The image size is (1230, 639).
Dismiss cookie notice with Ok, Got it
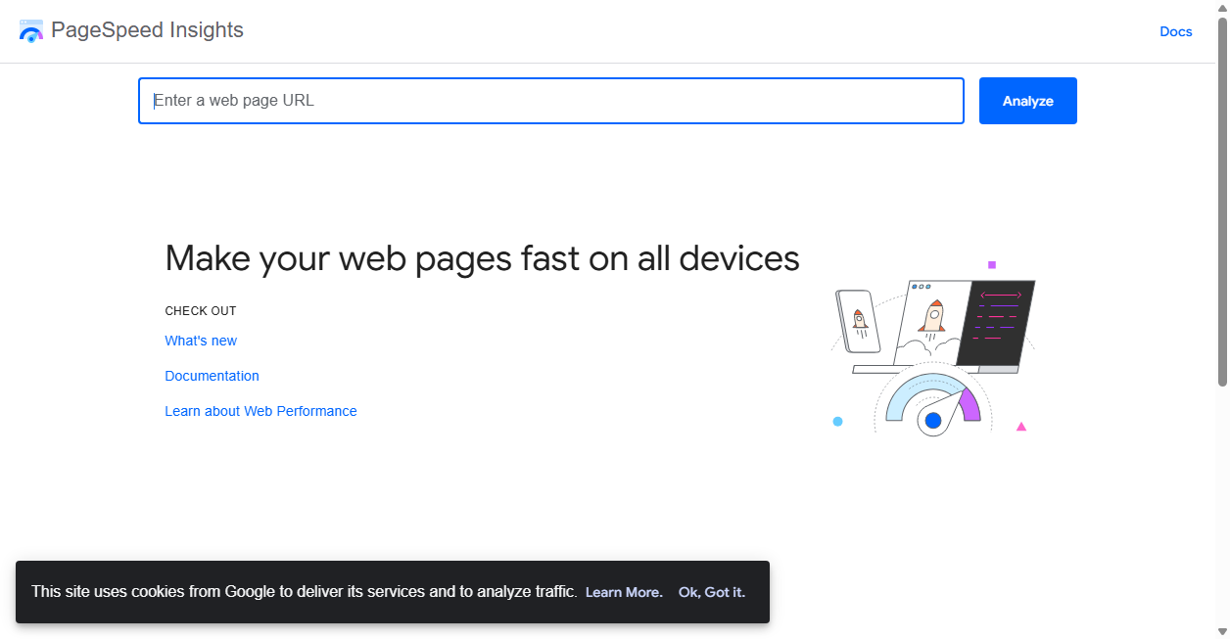[712, 592]
